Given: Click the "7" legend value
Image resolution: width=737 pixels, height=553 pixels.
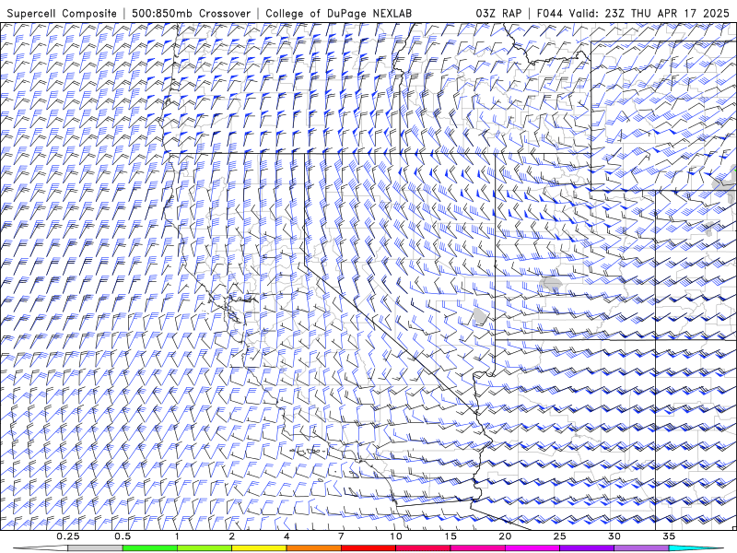Looking at the screenshot, I should point(341,536).
